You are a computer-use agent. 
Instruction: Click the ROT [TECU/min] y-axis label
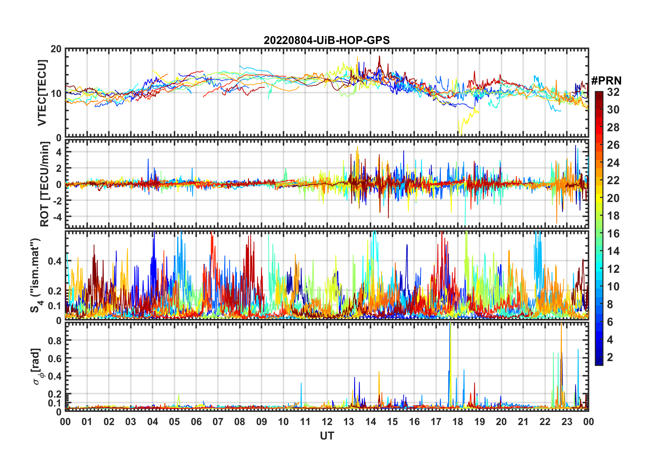[x=44, y=184]
